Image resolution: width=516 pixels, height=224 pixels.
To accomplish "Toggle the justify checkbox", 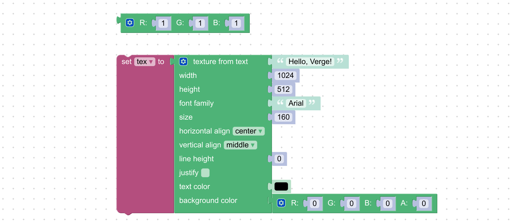I will [205, 173].
